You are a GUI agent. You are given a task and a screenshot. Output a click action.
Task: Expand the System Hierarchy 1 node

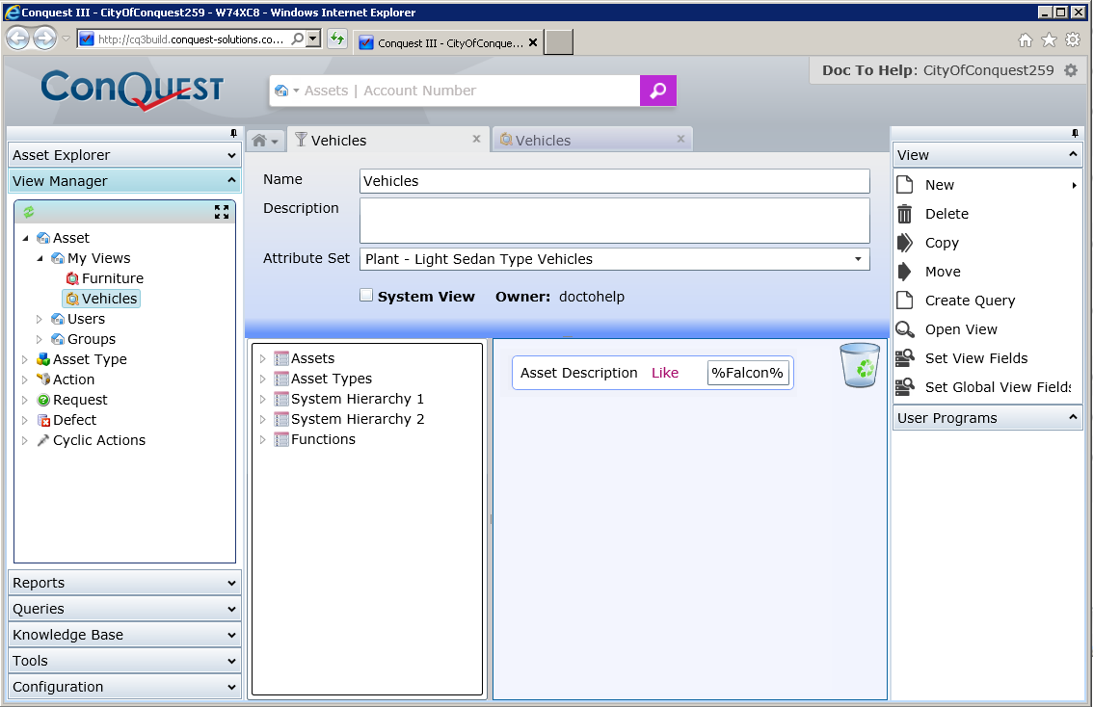click(263, 399)
